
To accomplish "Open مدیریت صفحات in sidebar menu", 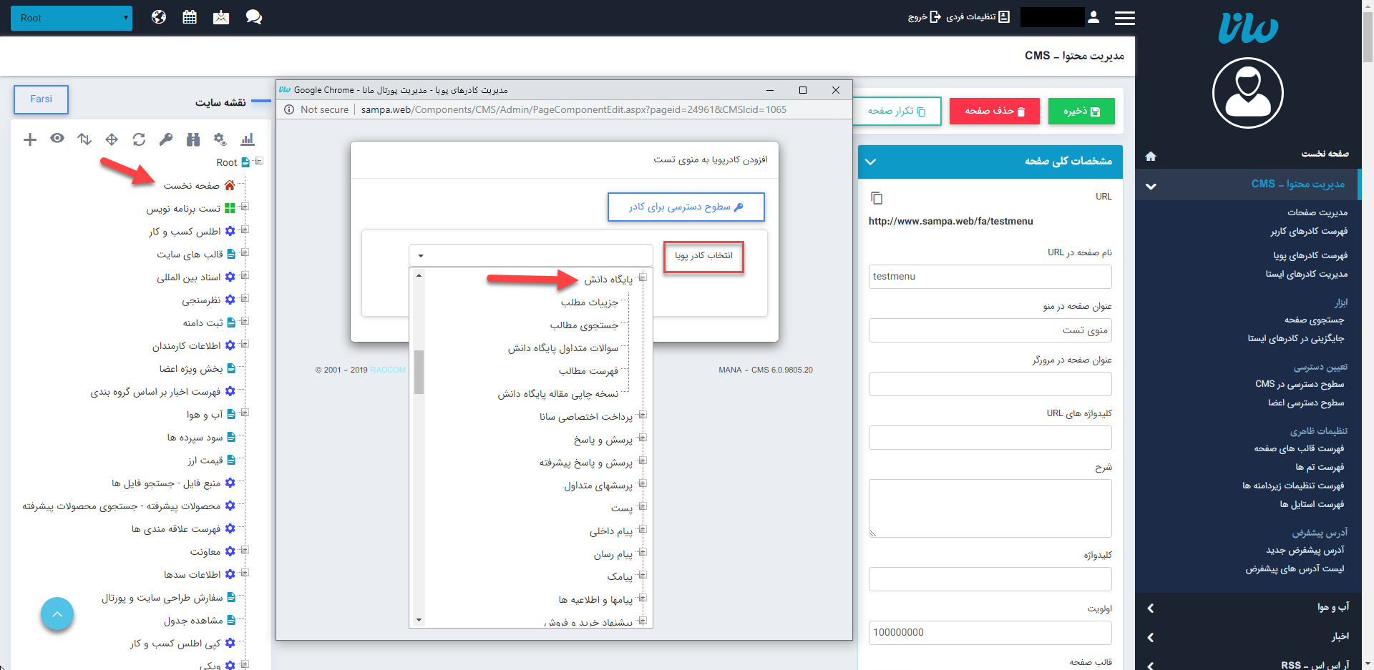I will 1317,212.
